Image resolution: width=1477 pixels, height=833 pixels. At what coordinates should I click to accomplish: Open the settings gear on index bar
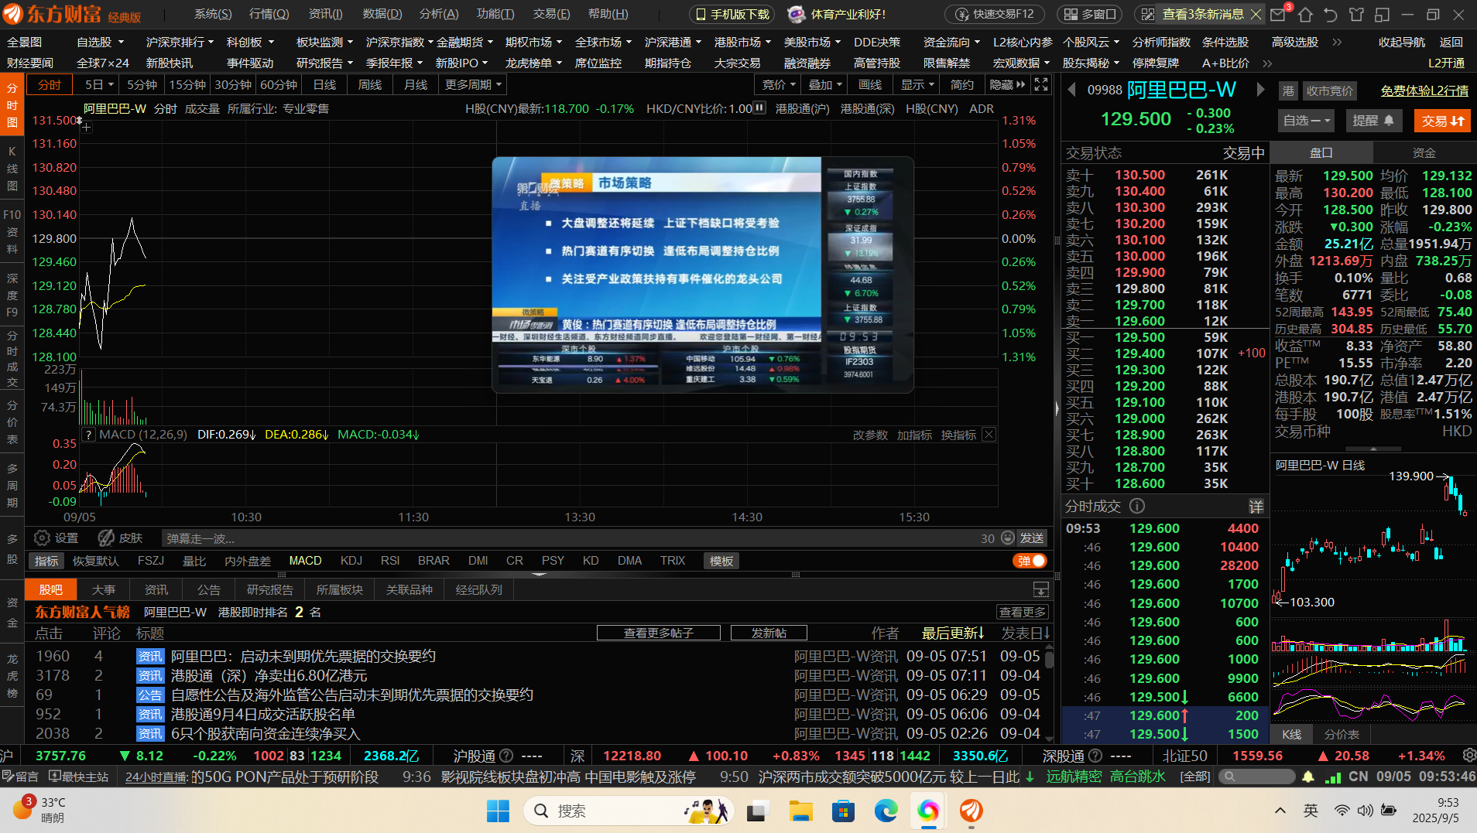[x=1468, y=755]
